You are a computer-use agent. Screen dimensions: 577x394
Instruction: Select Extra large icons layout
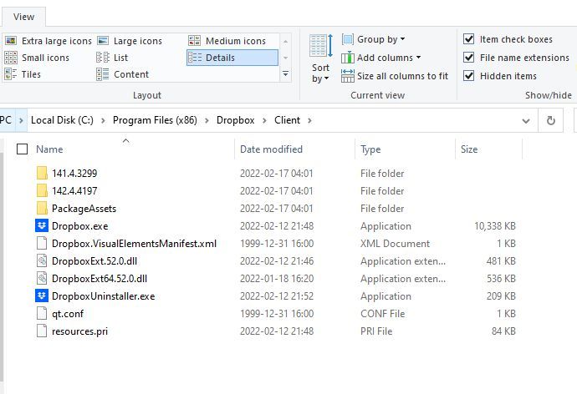click(x=49, y=41)
